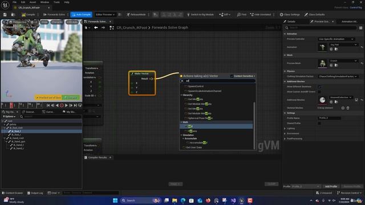Screen dimensions: 365x205
Task: Play the preview animation forward
Action: (x=66, y=105)
